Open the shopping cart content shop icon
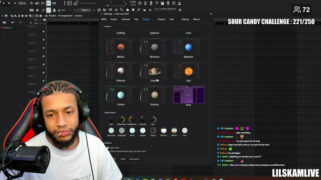321x180 pixels. coord(150,10)
